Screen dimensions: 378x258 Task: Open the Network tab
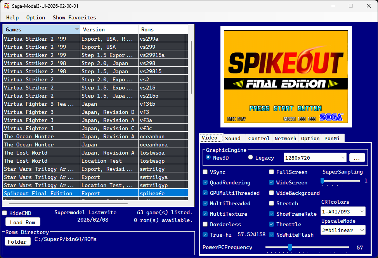[285, 138]
